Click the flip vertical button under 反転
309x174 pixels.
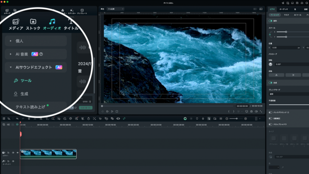(x=293, y=75)
